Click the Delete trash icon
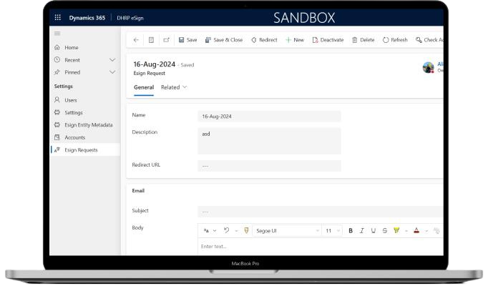The image size is (488, 286). [363, 40]
